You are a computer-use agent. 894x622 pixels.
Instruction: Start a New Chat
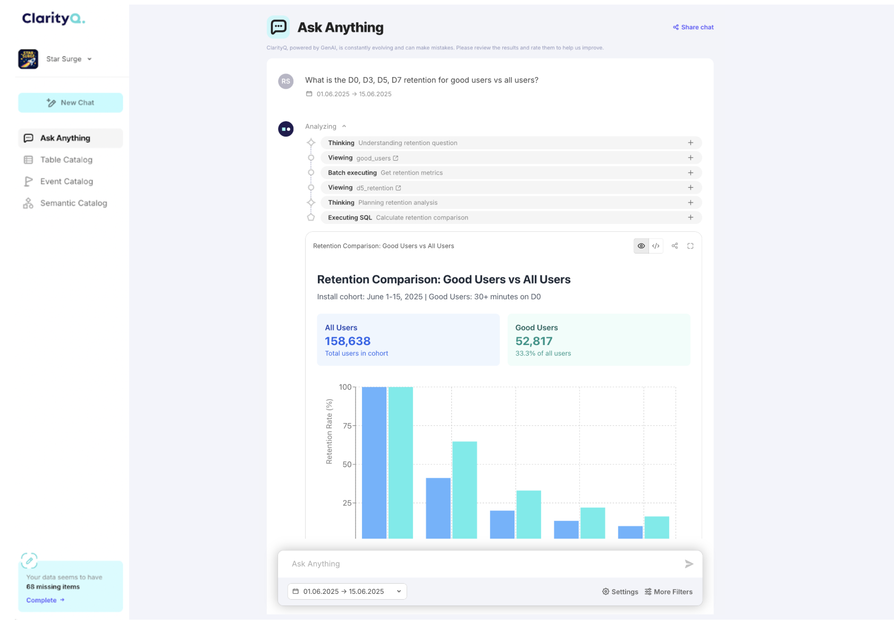click(70, 103)
